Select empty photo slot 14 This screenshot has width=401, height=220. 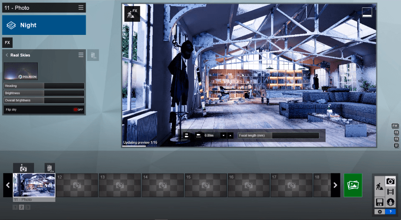163,185
